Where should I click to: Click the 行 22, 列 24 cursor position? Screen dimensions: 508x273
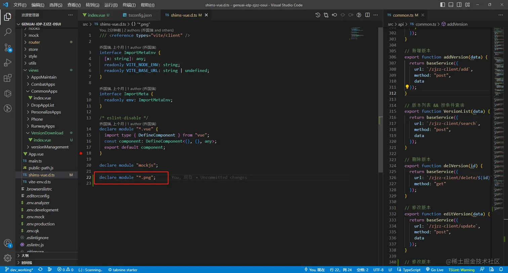(x=341, y=270)
